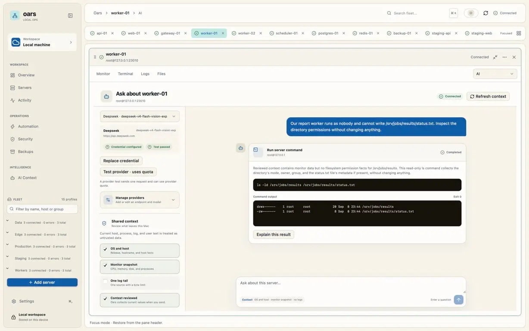Expand the Edge fleet group

(7, 232)
